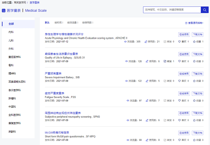
Task: Click 在线使用 button for QOLIE-31
Action: click(184, 54)
